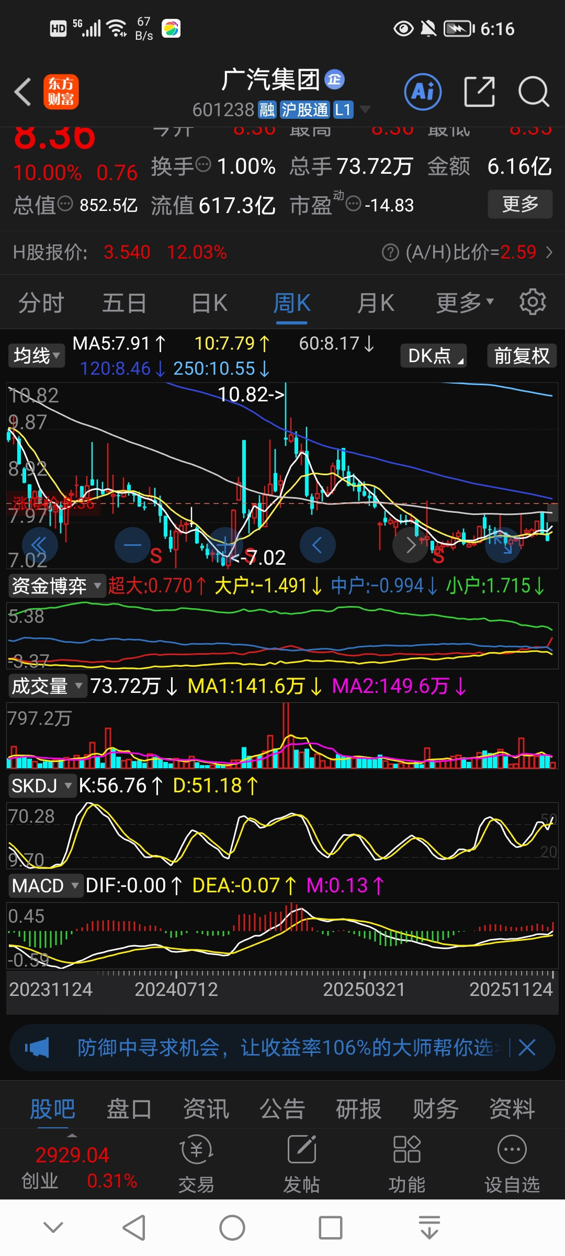Expand the stock code dropdown arrow
The image size is (565, 1256).
365,109
